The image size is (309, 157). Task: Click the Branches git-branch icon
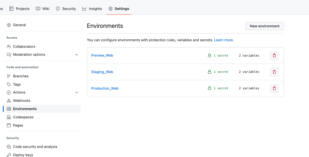pos(9,76)
